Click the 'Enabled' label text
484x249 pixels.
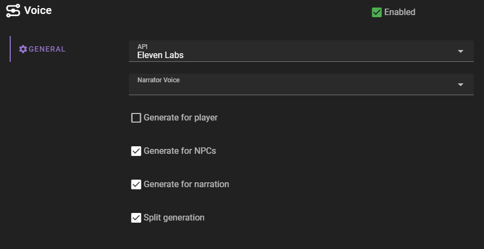coord(400,12)
